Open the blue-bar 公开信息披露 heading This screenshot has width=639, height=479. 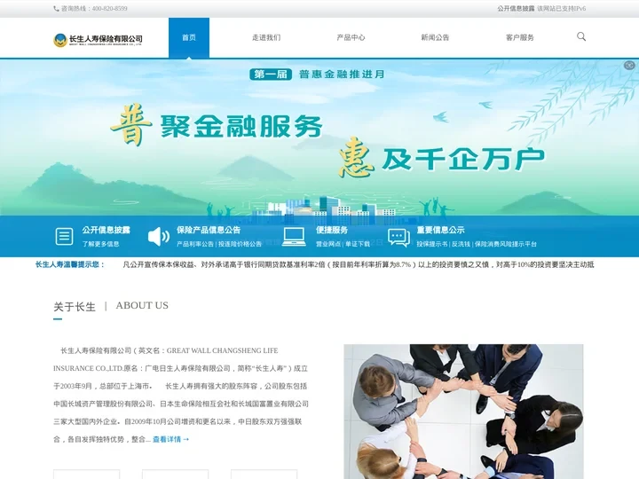[x=106, y=230]
